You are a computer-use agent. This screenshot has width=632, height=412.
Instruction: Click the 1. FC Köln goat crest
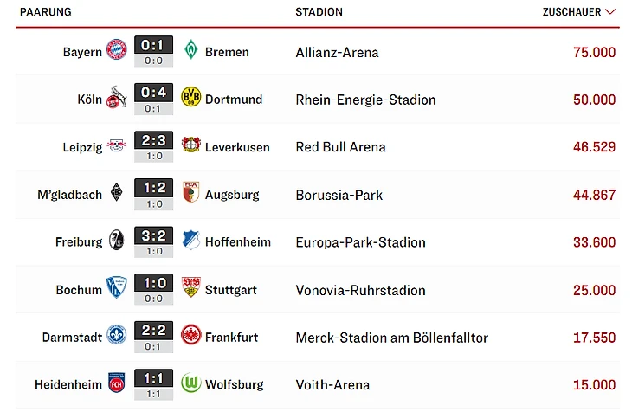click(x=117, y=97)
